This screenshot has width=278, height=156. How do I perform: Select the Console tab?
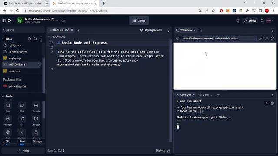coord(185,95)
